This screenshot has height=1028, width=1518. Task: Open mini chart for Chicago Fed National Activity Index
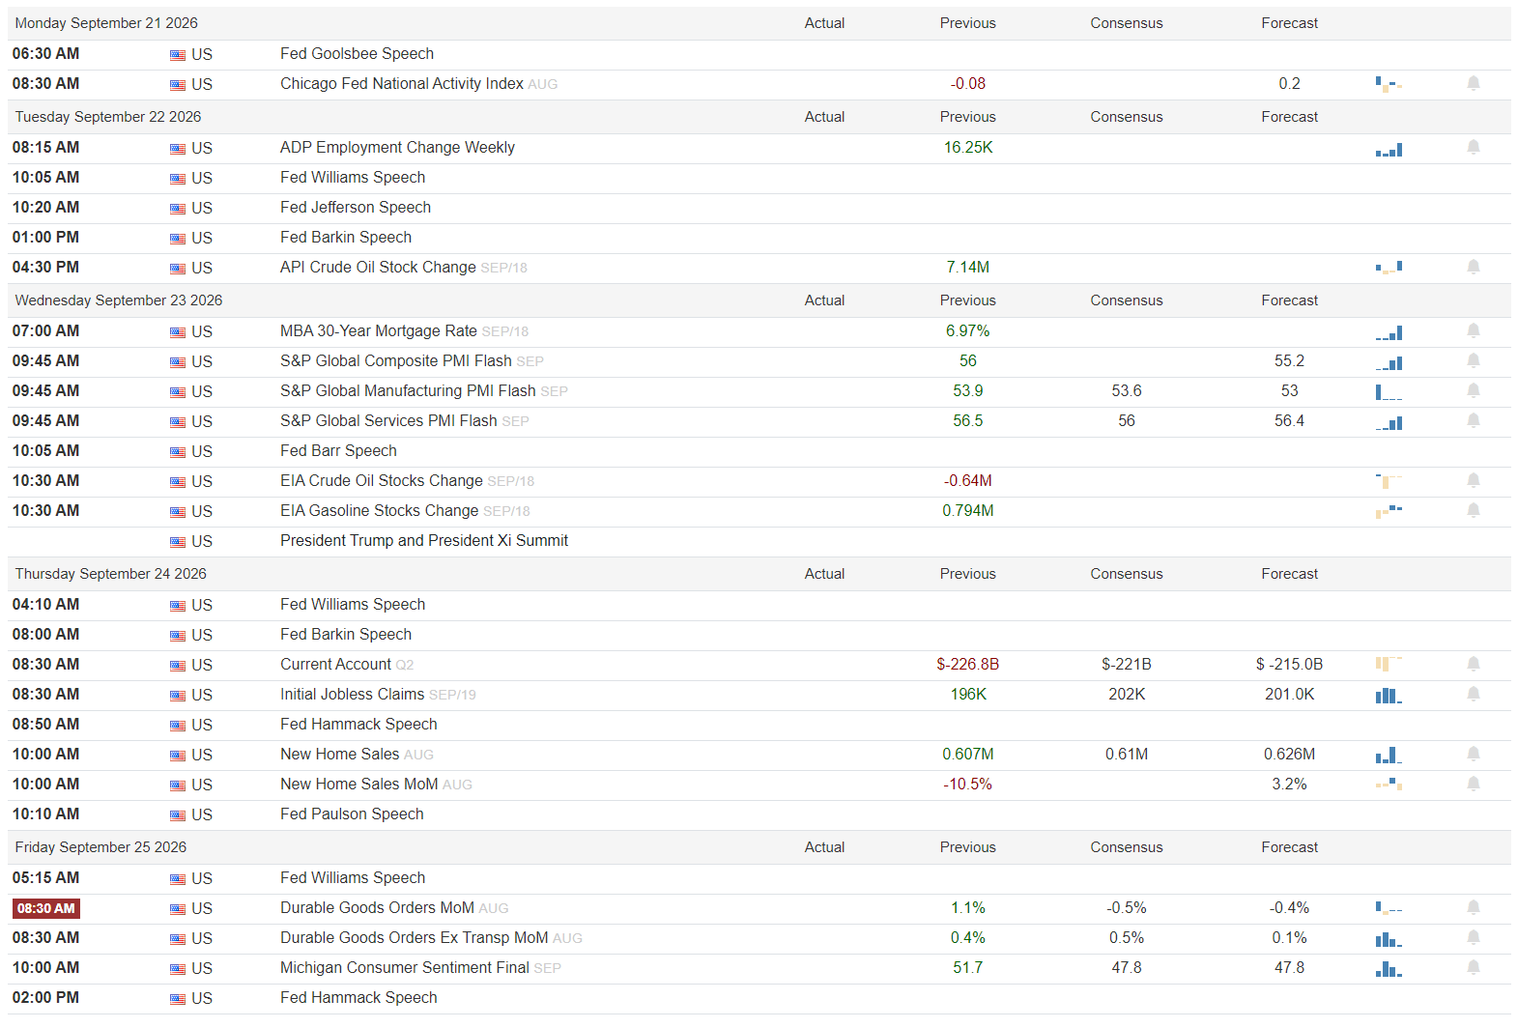pos(1389,84)
